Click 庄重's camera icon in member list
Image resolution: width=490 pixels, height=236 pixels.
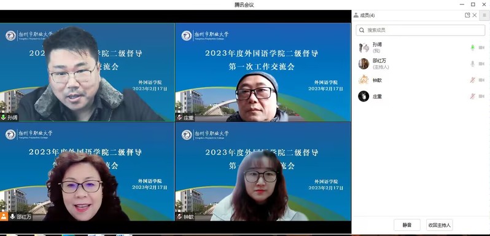pos(481,96)
